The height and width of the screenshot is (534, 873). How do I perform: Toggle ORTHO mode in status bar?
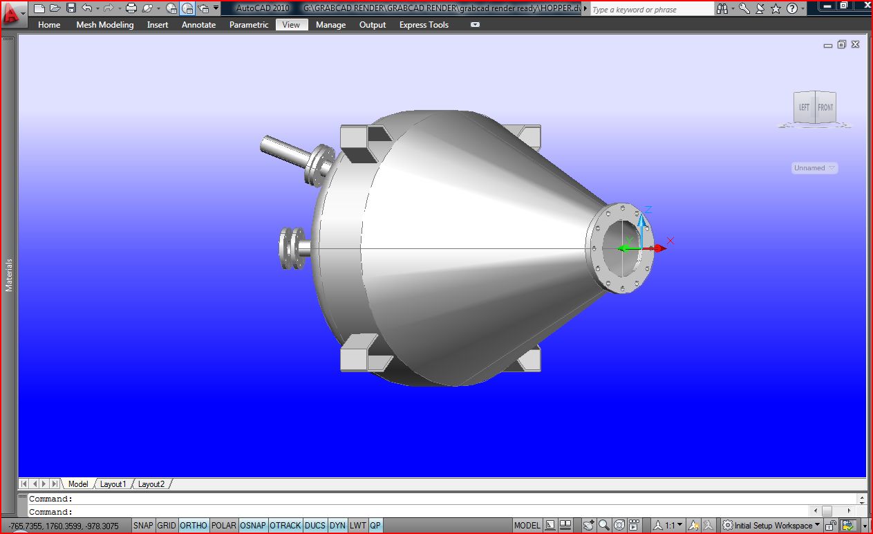tap(194, 526)
